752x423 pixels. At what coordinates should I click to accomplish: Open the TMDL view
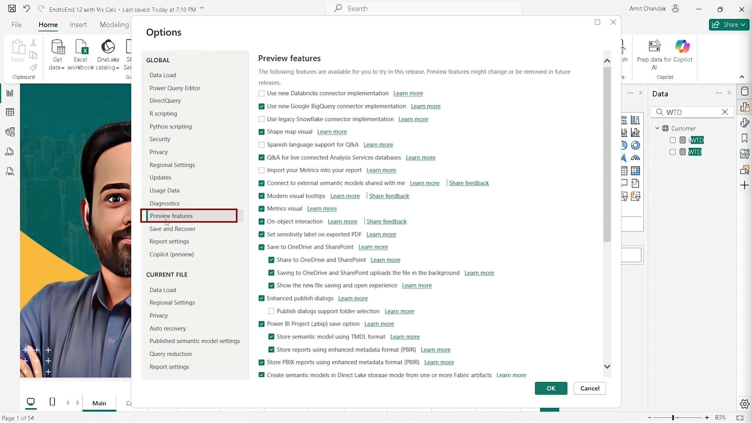(10, 171)
